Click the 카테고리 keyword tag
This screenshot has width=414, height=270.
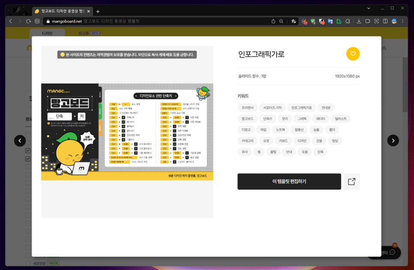tap(247, 141)
